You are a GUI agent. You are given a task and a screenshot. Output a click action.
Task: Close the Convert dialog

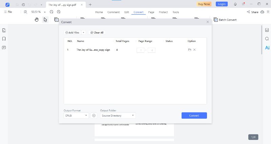pyautogui.click(x=208, y=22)
